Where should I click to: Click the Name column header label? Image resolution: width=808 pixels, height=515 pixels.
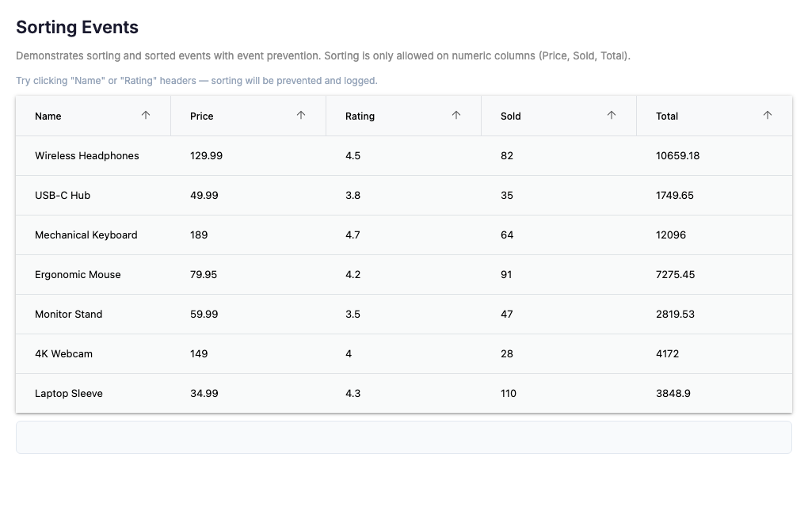point(48,116)
